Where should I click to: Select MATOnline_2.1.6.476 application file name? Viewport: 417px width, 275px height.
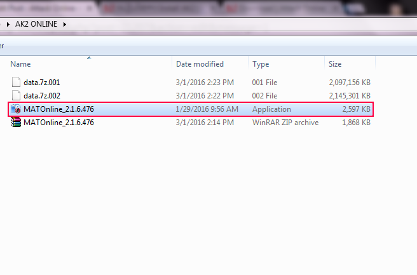pos(58,109)
